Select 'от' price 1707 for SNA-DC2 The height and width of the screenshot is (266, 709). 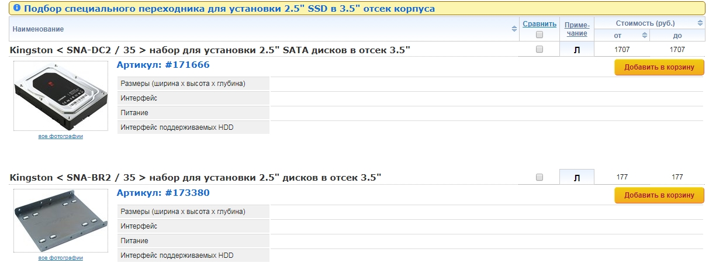pos(622,50)
